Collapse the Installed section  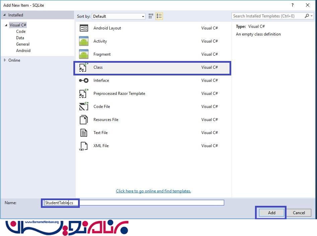tap(4, 15)
